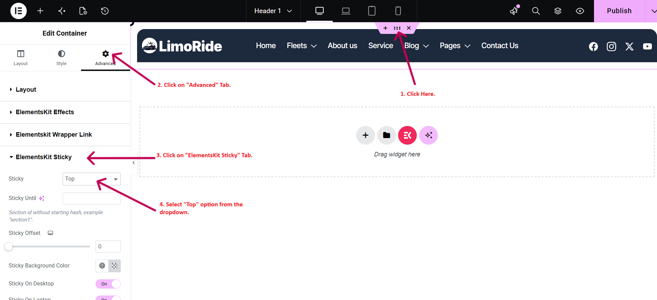The height and width of the screenshot is (300, 657).
Task: Click the Instagram icon in header
Action: (x=611, y=46)
